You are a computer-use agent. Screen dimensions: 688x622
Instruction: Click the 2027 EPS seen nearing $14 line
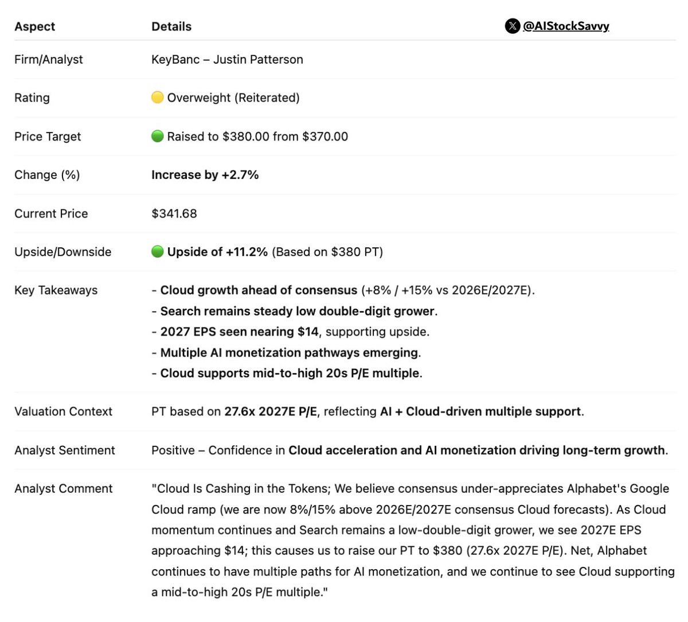[x=290, y=332]
